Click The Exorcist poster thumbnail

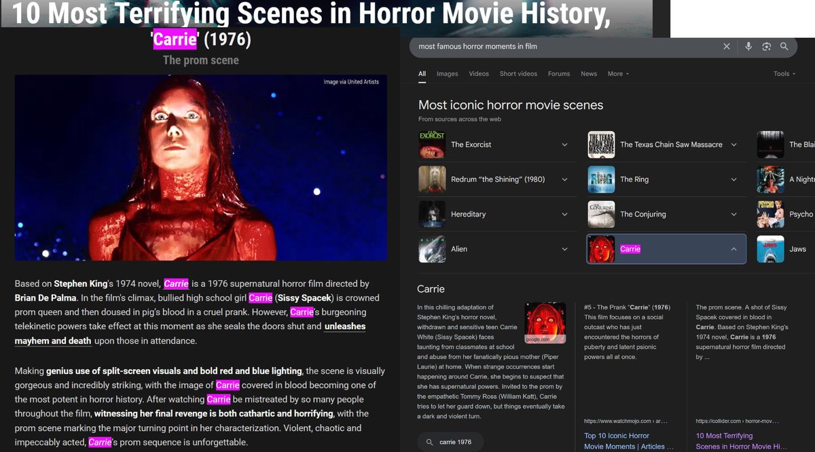pyautogui.click(x=432, y=145)
